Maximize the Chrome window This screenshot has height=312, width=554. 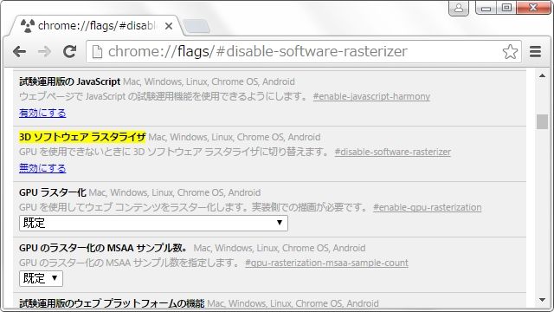pyautogui.click(x=506, y=8)
